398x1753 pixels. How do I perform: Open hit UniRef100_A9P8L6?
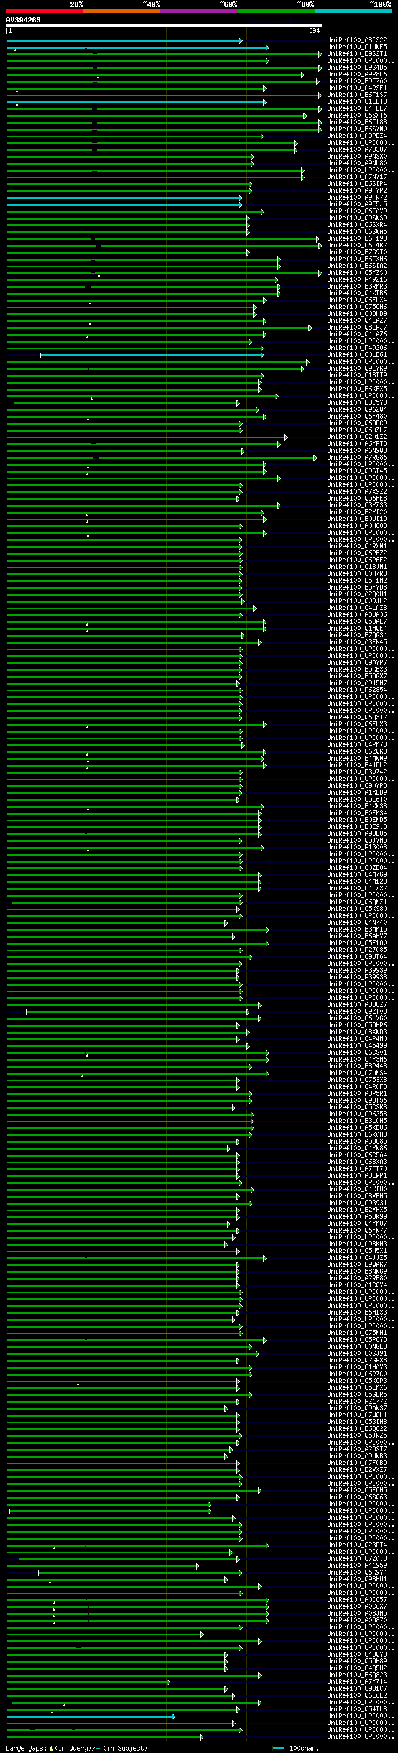point(357,74)
